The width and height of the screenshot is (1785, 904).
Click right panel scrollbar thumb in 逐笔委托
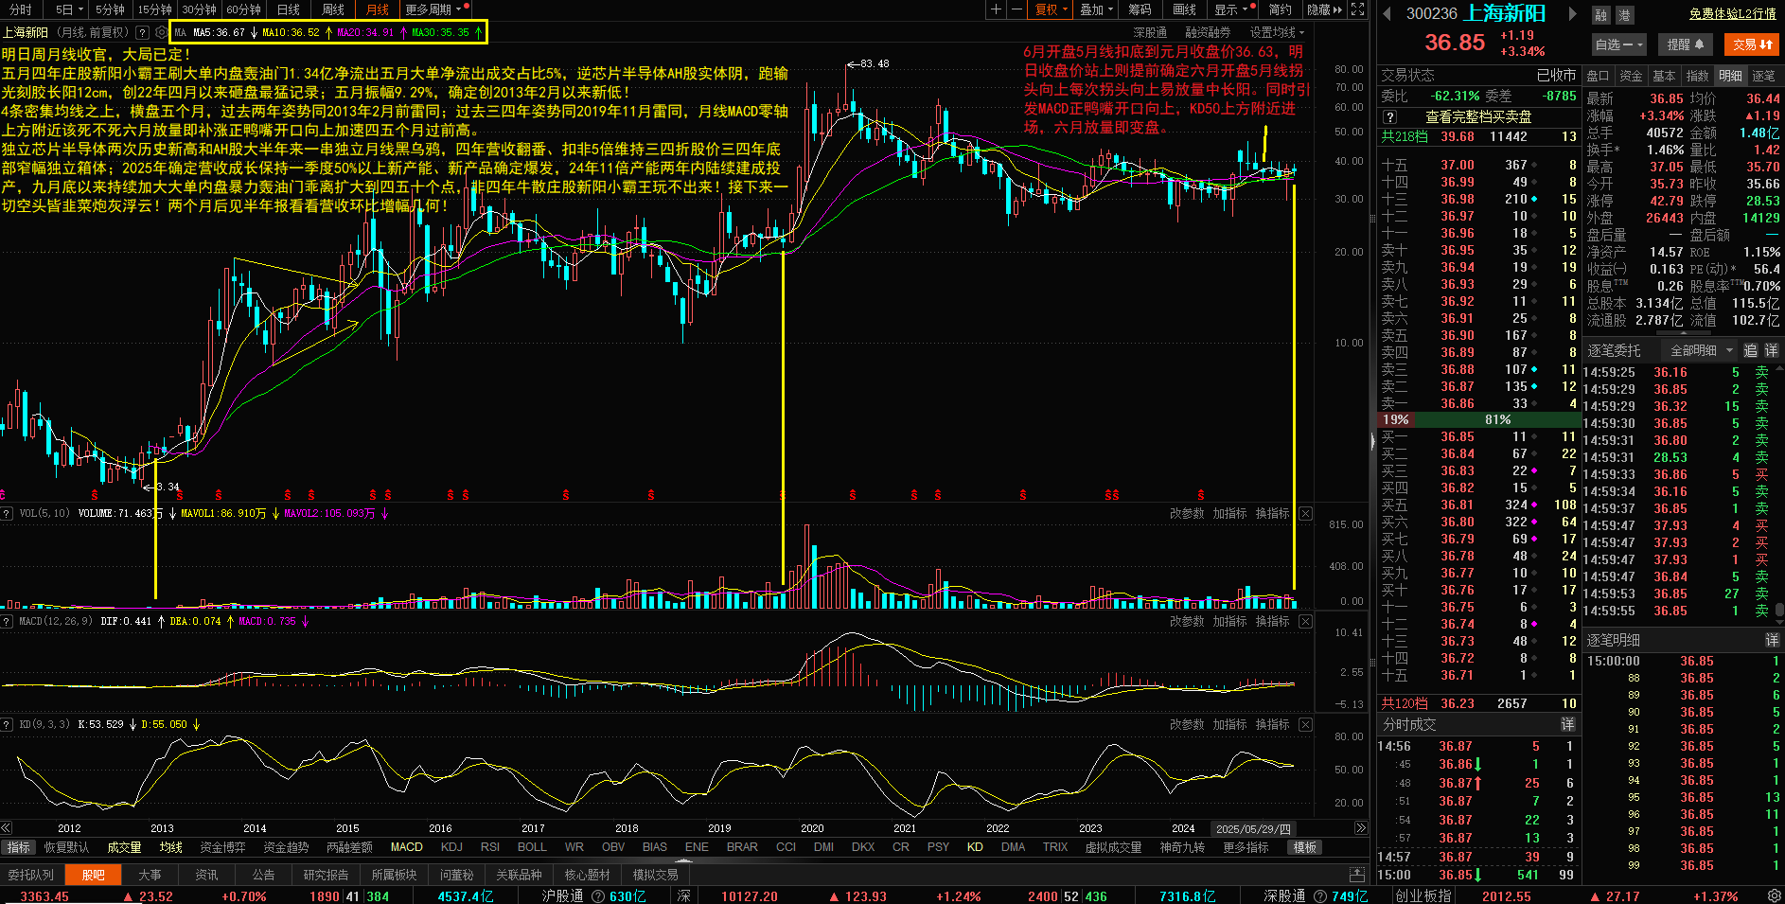tap(1779, 610)
